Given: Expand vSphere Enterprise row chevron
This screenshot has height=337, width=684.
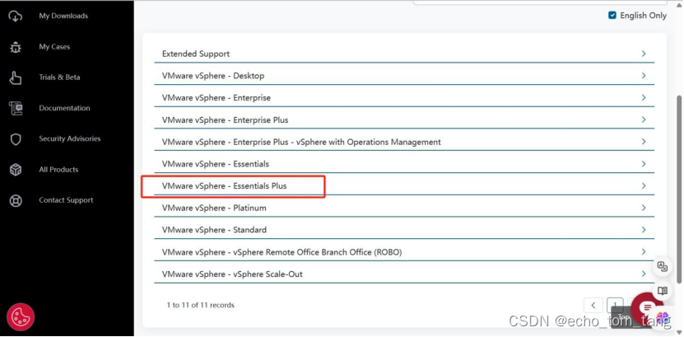Looking at the screenshot, I should click(644, 97).
